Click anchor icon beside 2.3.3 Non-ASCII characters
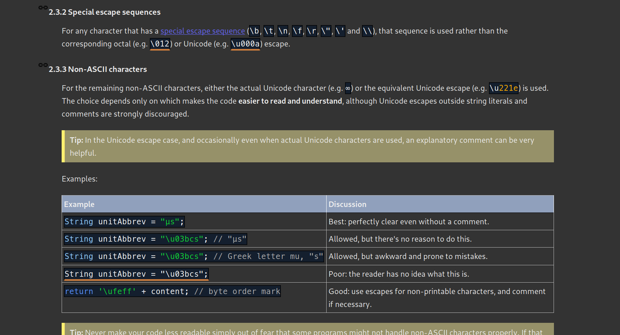620x335 pixels. [43, 65]
